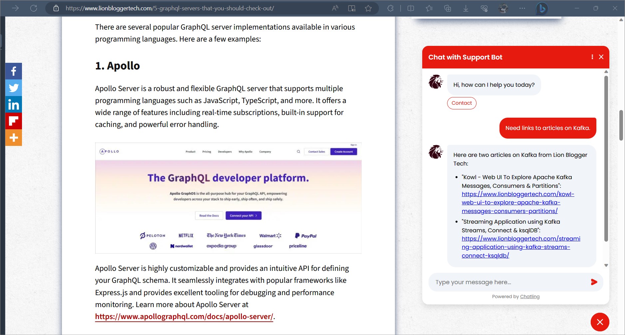
Task: Toggle chat widget with red floating button
Action: coord(600,322)
